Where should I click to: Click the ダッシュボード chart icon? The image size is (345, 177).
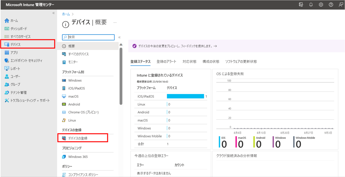point(7,29)
